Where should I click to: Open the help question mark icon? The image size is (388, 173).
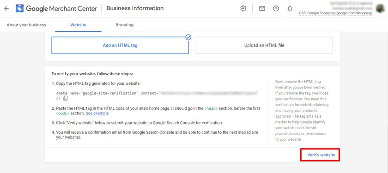[276, 8]
